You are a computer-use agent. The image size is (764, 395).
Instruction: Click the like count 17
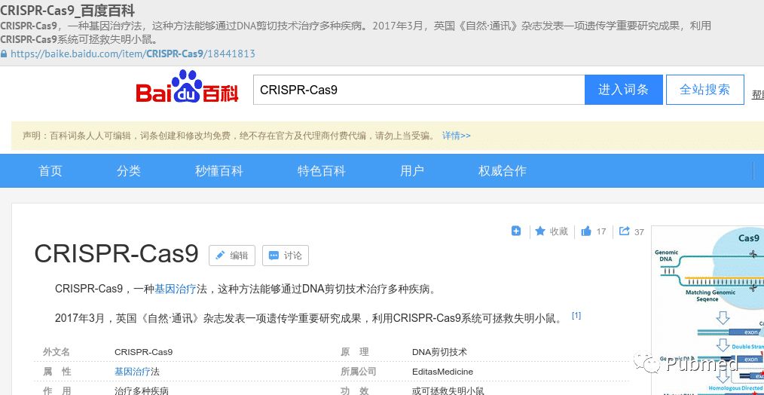(x=601, y=231)
